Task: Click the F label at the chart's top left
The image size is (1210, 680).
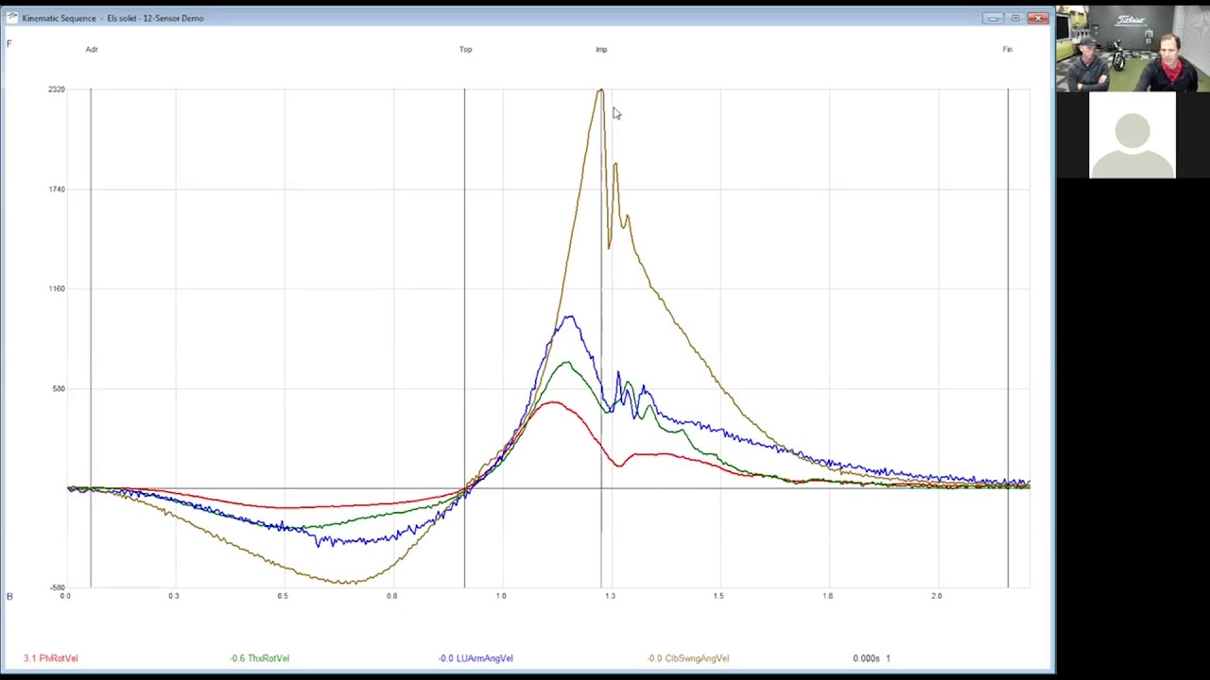Action: coord(9,43)
